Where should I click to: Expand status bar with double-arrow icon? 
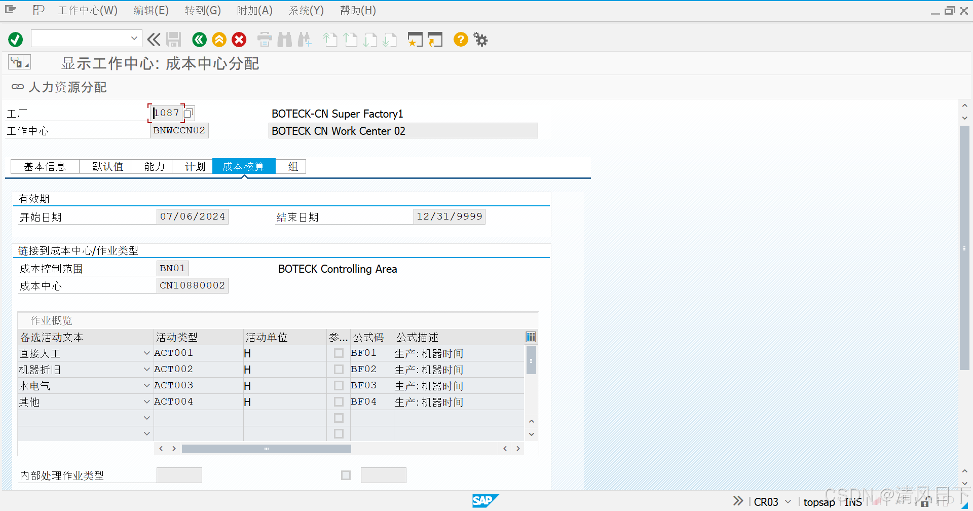pyautogui.click(x=738, y=501)
